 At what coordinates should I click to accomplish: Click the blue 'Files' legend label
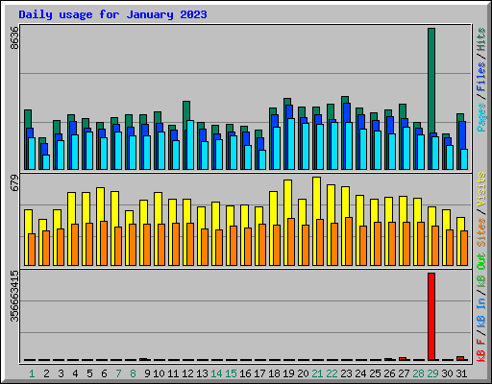[x=481, y=77]
